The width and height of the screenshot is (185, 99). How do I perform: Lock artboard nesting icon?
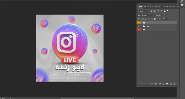152,19
